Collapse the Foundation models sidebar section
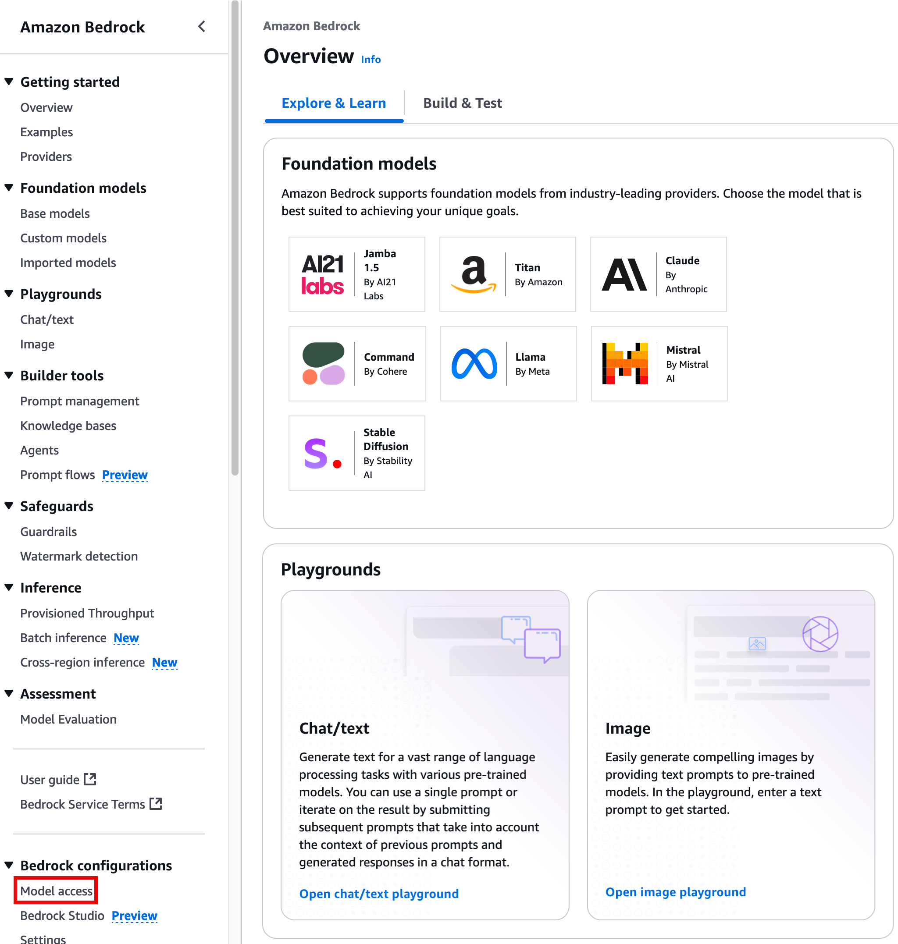The image size is (898, 944). (x=9, y=188)
